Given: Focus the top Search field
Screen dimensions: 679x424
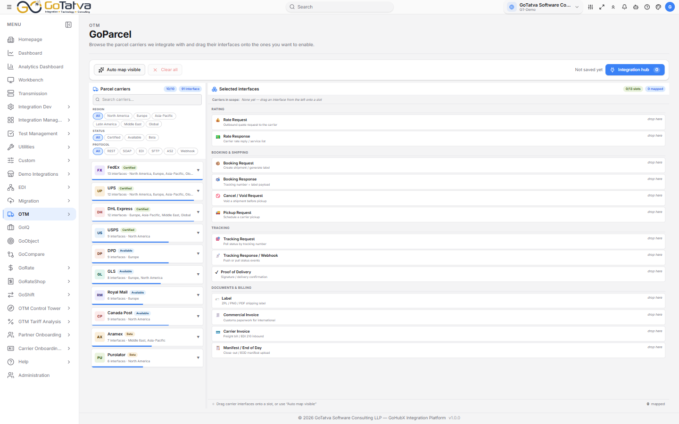Looking at the screenshot, I should pyautogui.click(x=339, y=7).
